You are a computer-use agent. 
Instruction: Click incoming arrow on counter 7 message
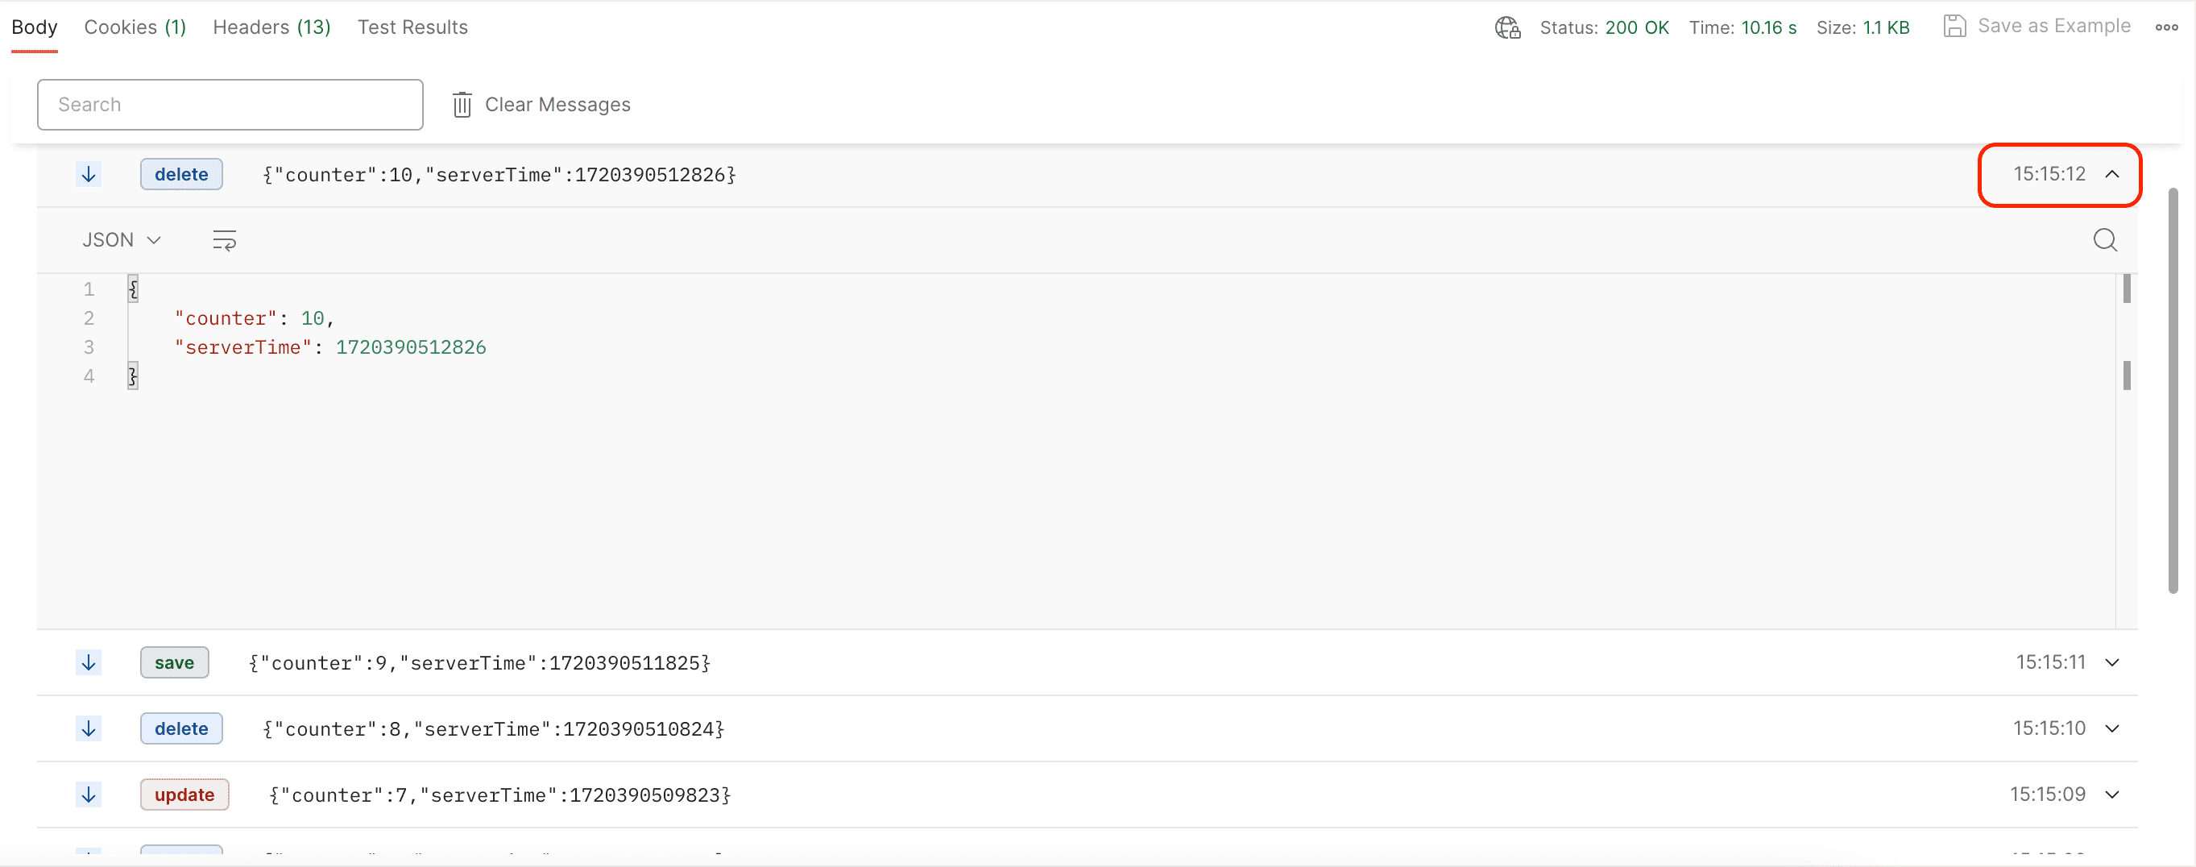pos(89,794)
